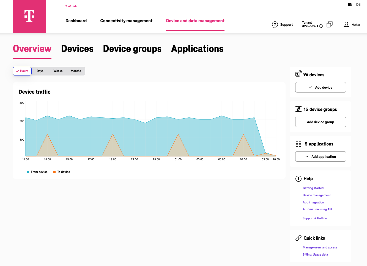Viewport: 367px width, 266px height.
Task: Click the Support question mark icon
Action: tap(275, 25)
